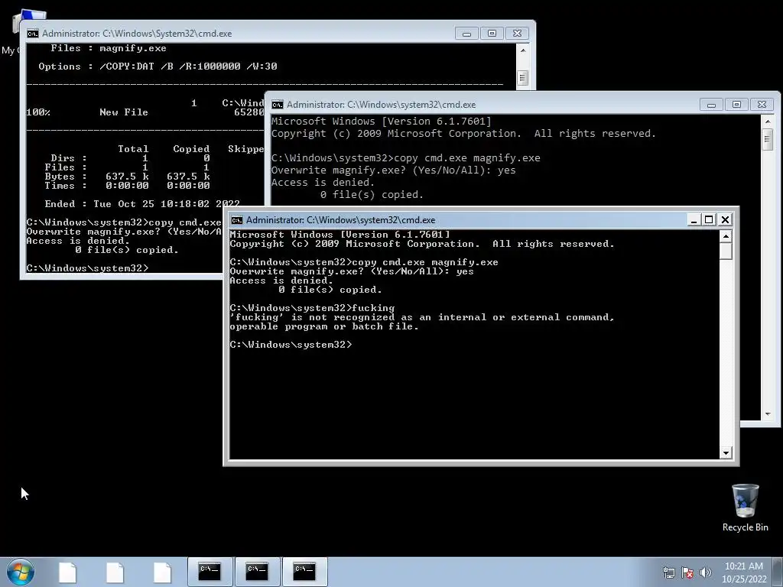This screenshot has width=783, height=587.
Task: Click 'Files : magnify.exe' line in back window
Action: point(109,48)
